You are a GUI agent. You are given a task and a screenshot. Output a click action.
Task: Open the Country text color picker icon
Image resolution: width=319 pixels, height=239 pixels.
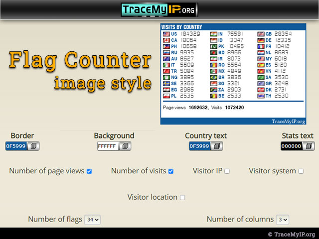tap(217, 146)
